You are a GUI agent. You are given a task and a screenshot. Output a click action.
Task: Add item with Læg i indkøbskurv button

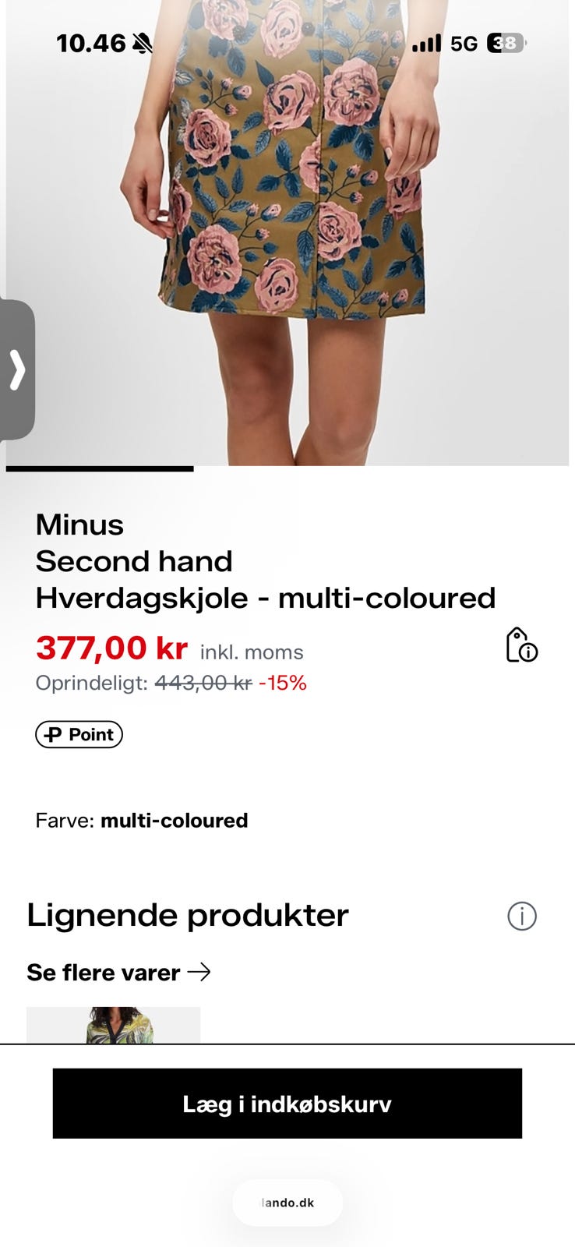[287, 1104]
